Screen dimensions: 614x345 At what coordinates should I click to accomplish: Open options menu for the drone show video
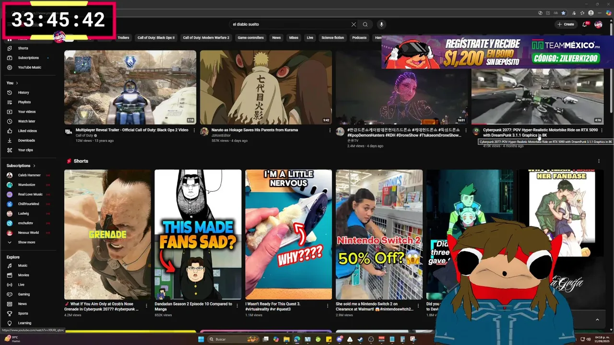pyautogui.click(x=466, y=130)
